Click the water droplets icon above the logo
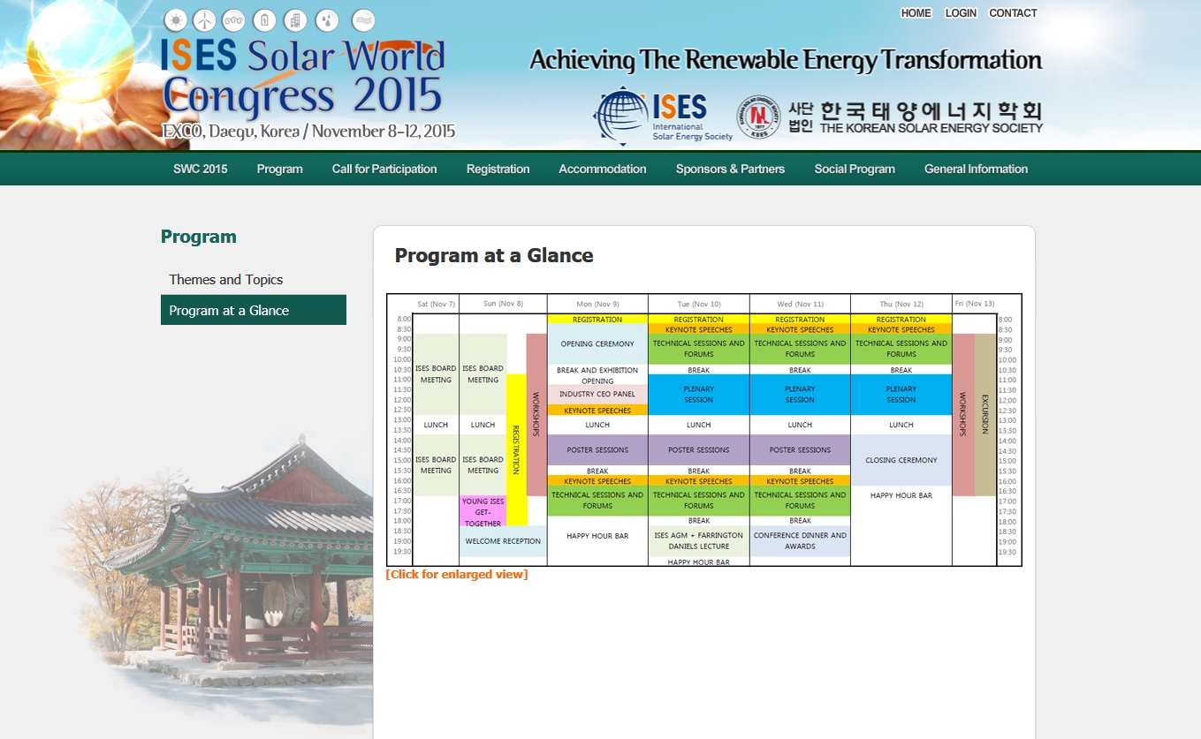The height and width of the screenshot is (739, 1201). (327, 20)
